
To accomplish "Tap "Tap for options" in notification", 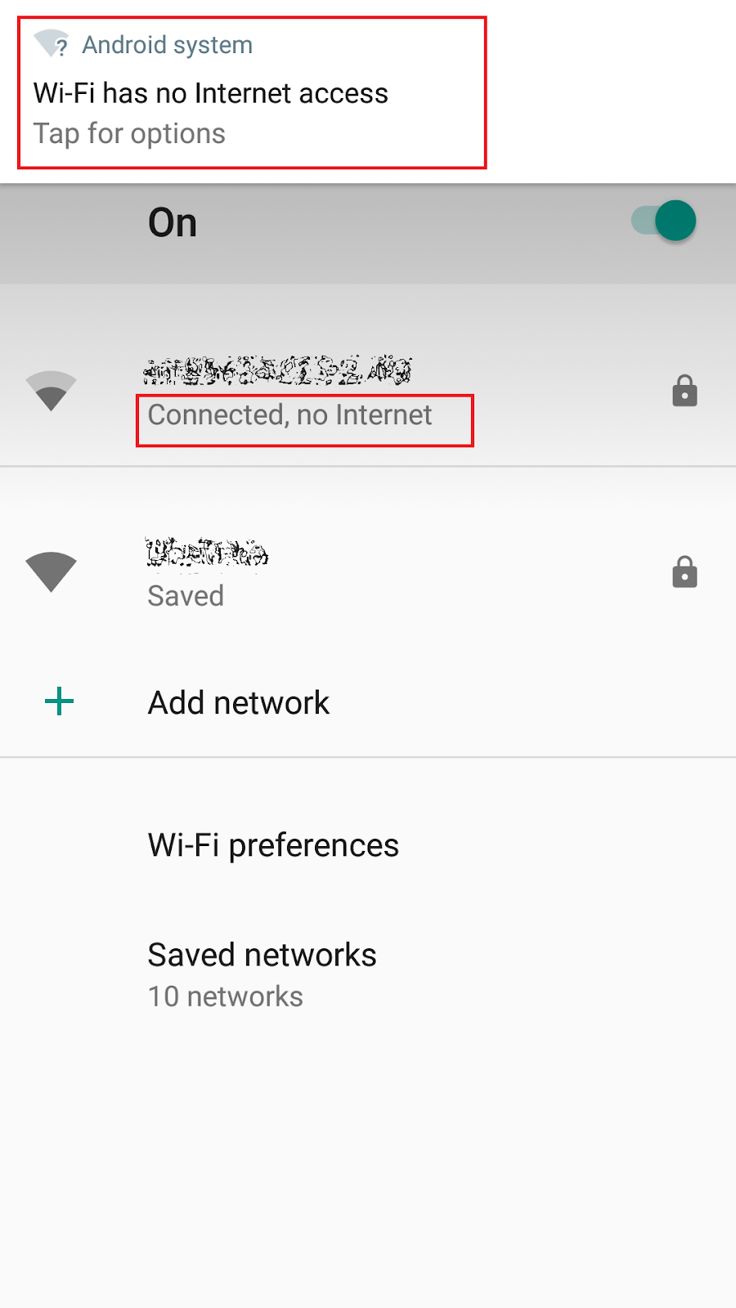I will [x=129, y=134].
